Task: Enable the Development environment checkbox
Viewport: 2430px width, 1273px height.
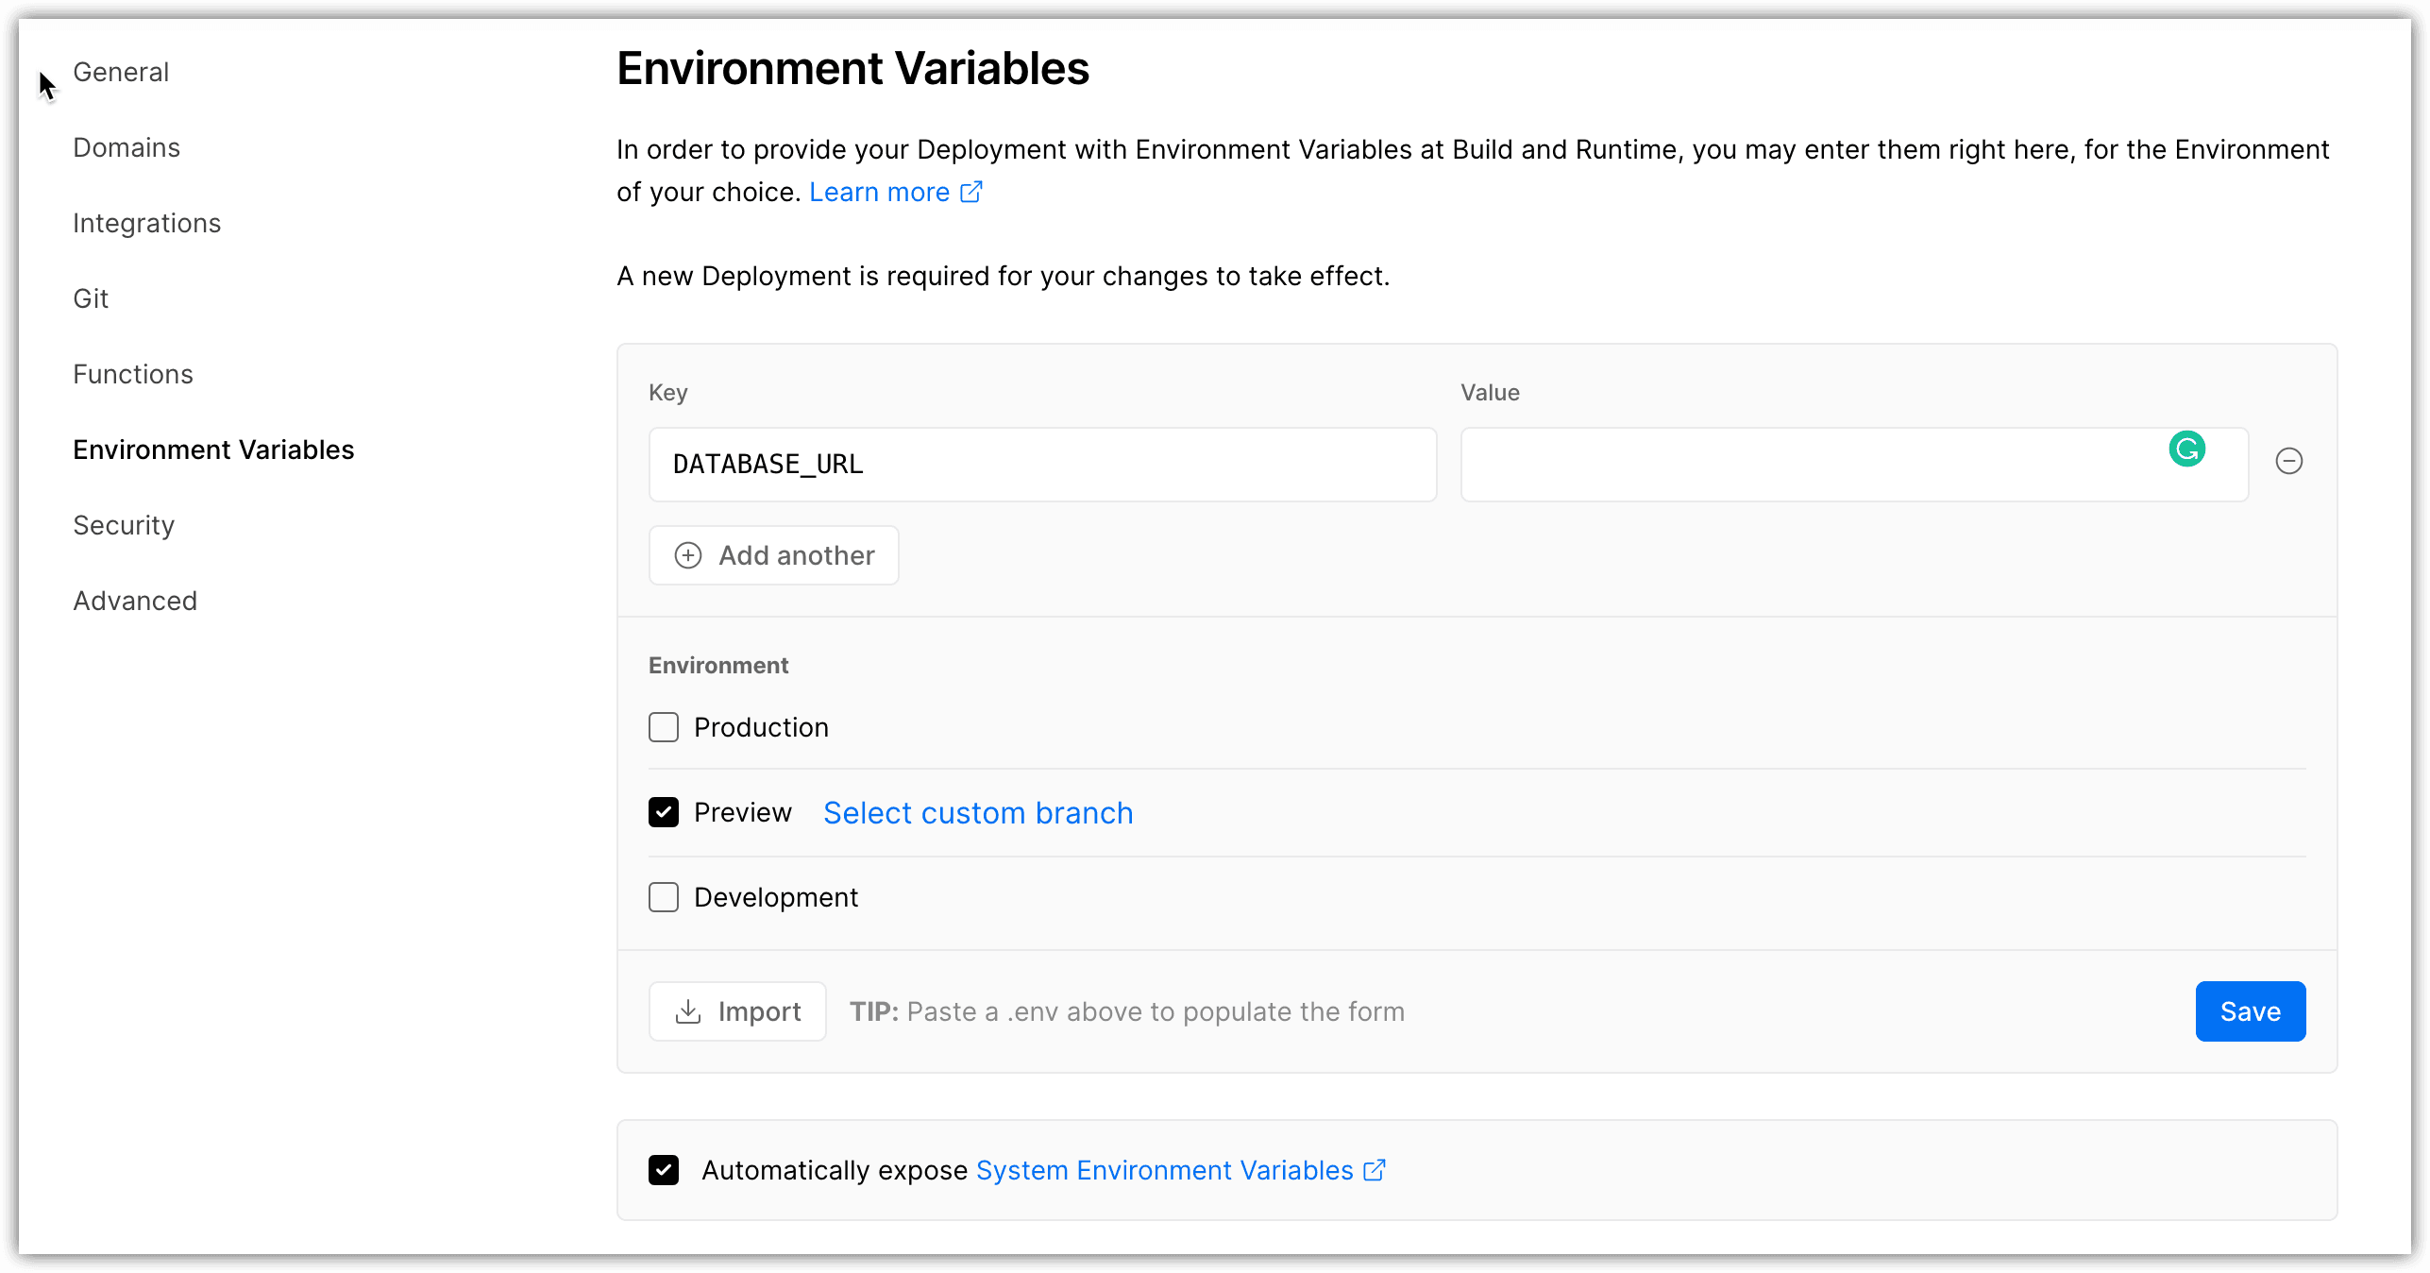Action: [664, 896]
